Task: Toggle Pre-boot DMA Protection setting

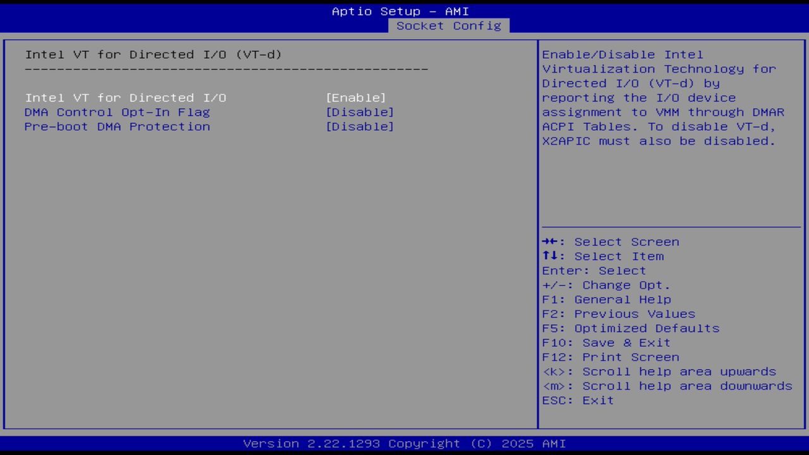Action: click(x=360, y=126)
